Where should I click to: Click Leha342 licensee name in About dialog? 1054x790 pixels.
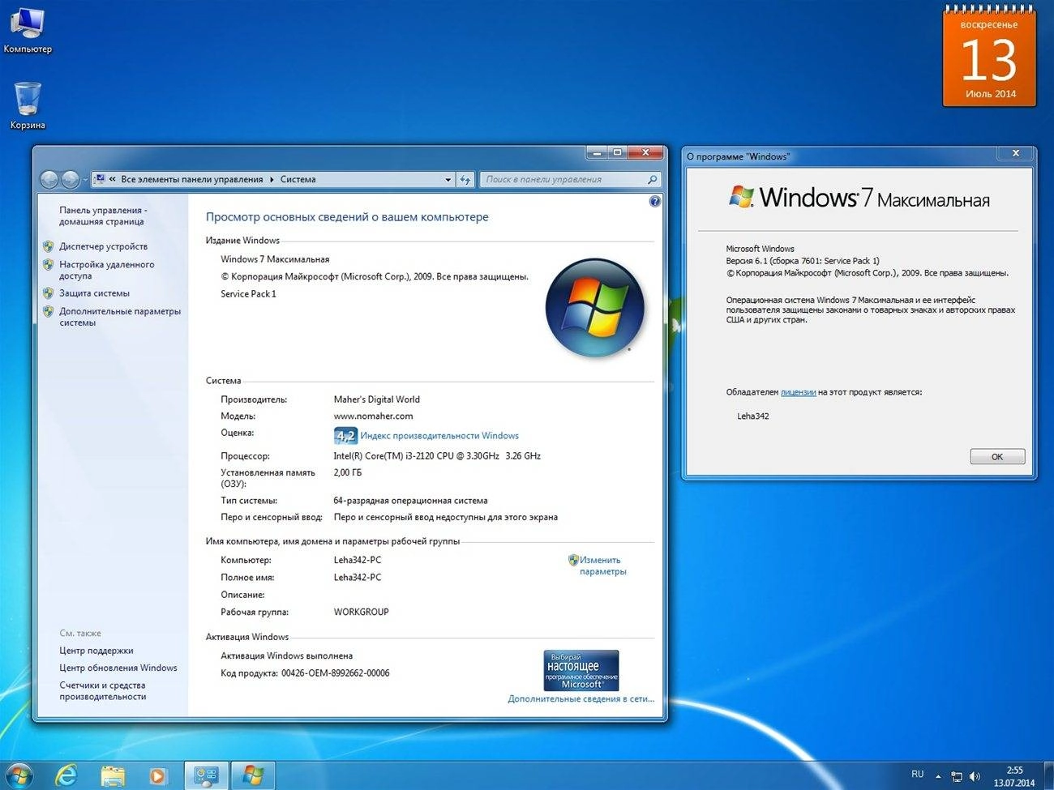(x=753, y=416)
